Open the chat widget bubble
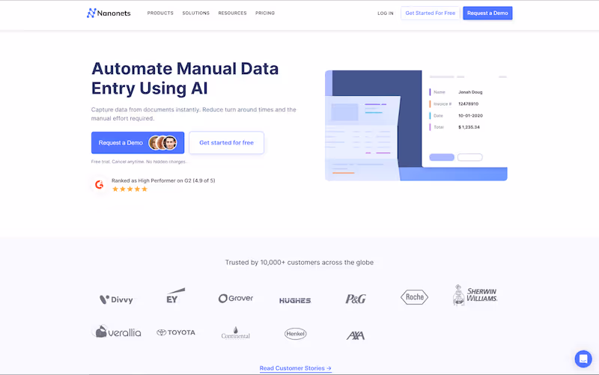Screen dimensions: 599x375 583,359
